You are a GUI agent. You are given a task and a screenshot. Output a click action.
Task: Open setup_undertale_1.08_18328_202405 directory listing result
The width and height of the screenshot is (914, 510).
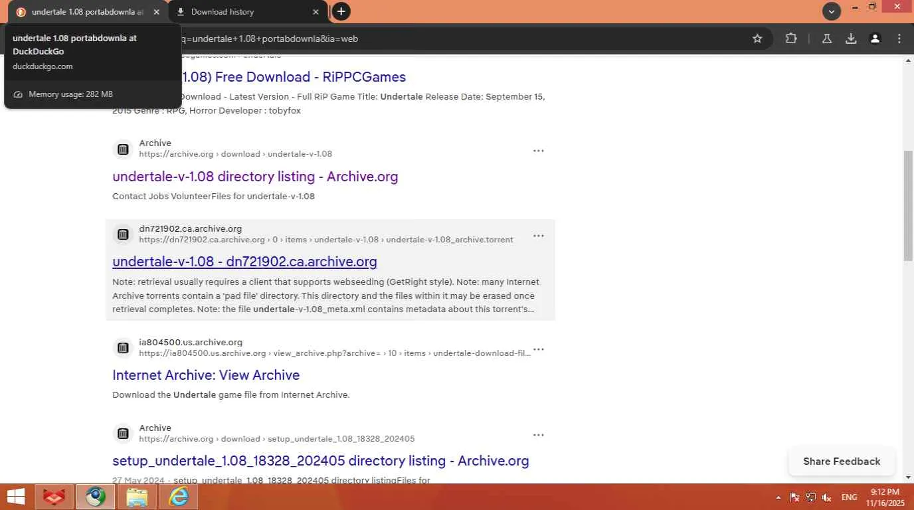pyautogui.click(x=321, y=461)
